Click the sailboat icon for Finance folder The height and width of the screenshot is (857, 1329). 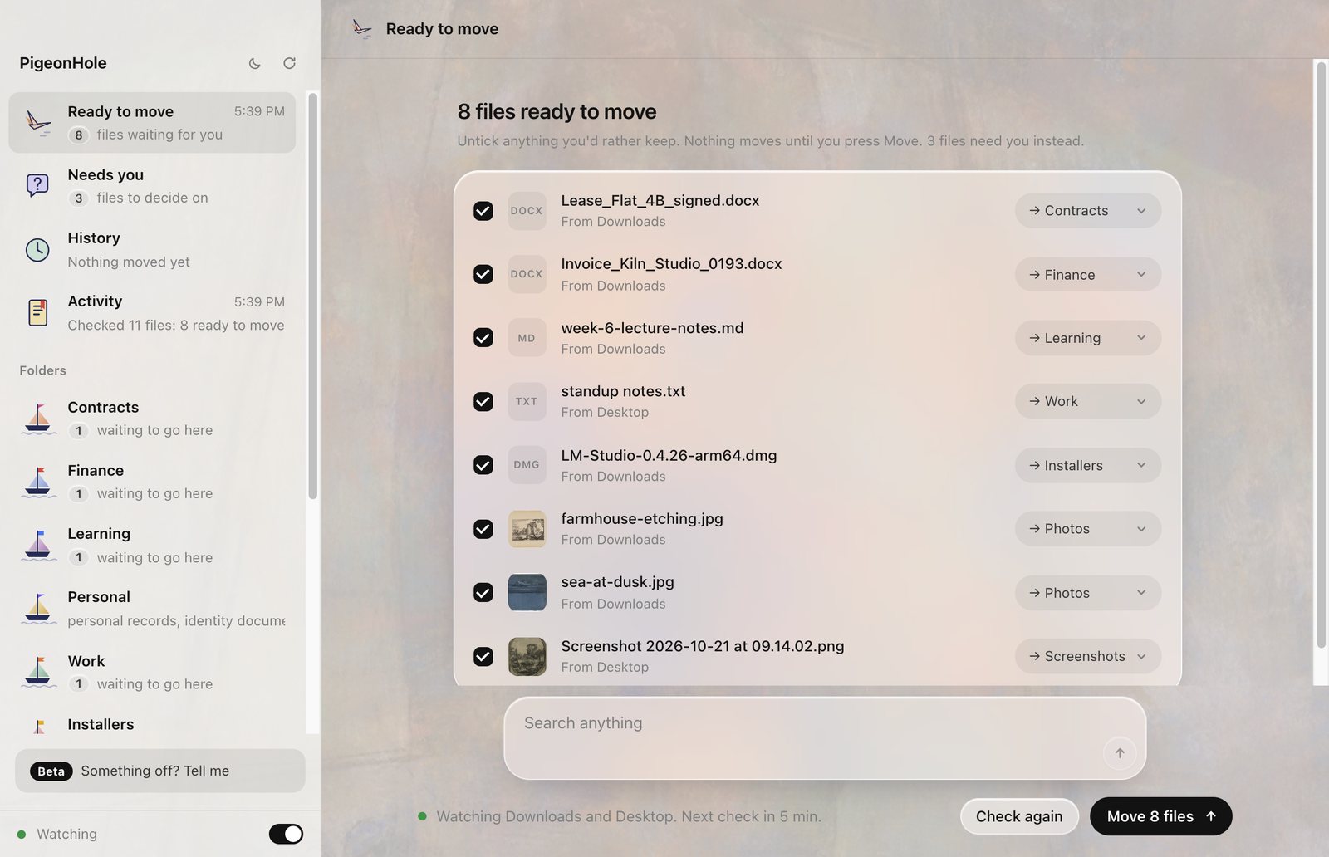tap(37, 482)
